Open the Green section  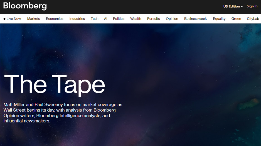pyautogui.click(x=236, y=19)
